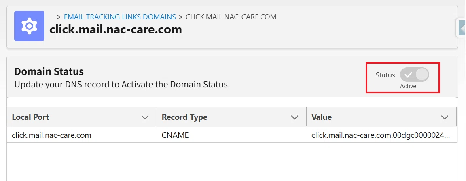466x181 pixels.
Task: Expand the Value column chevron
Action: coord(445,117)
